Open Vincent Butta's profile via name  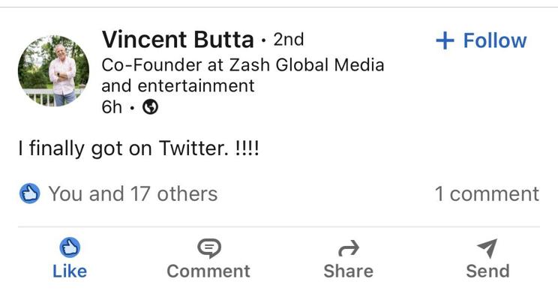click(178, 39)
